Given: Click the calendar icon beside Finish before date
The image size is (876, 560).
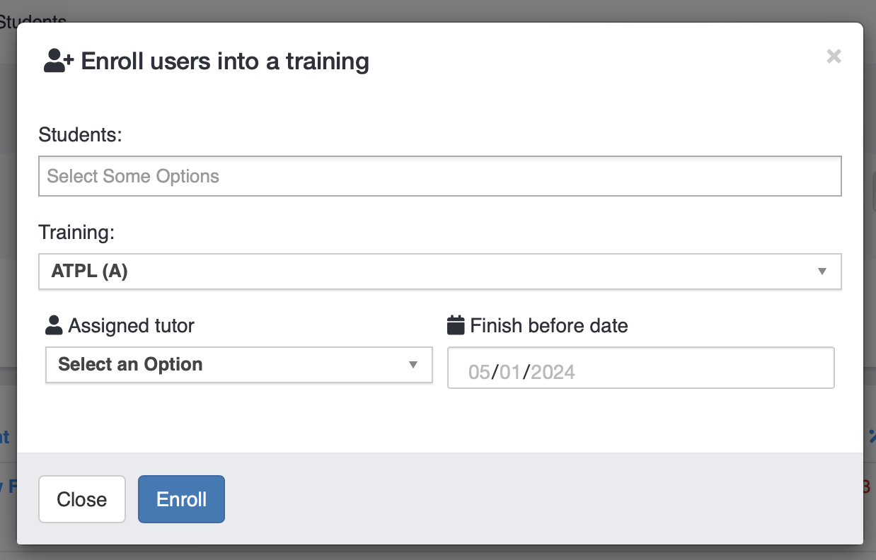Looking at the screenshot, I should point(456,325).
